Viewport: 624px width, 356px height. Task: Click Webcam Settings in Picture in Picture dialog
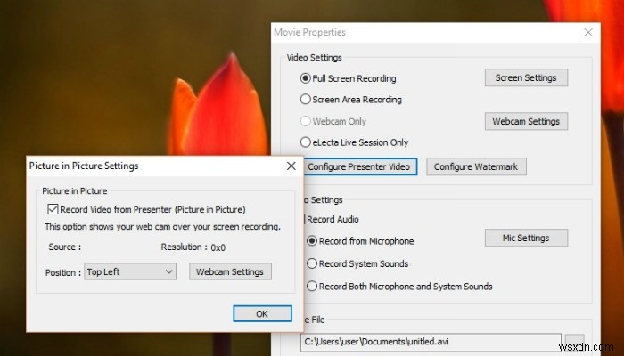pos(230,271)
